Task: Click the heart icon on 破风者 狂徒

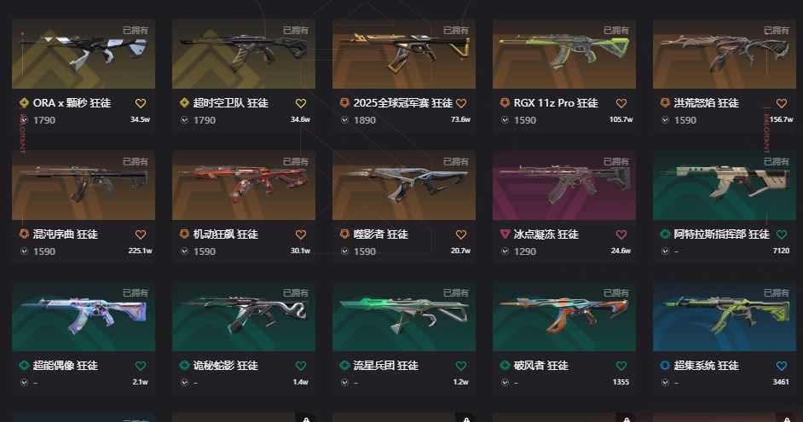Action: click(621, 366)
